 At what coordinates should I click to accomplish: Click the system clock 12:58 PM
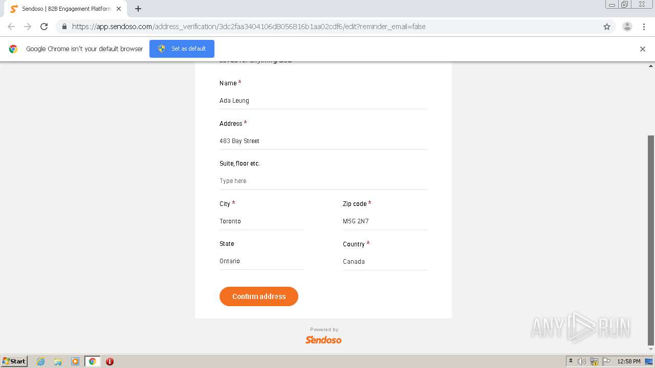point(629,361)
